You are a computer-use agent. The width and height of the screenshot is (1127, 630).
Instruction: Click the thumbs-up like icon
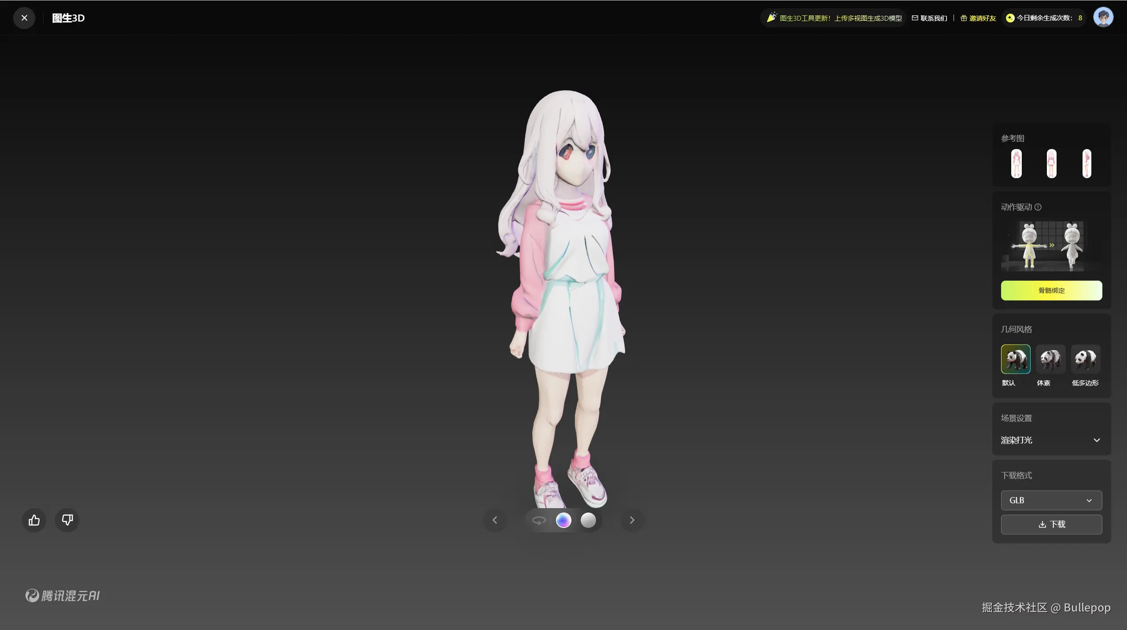click(x=34, y=520)
